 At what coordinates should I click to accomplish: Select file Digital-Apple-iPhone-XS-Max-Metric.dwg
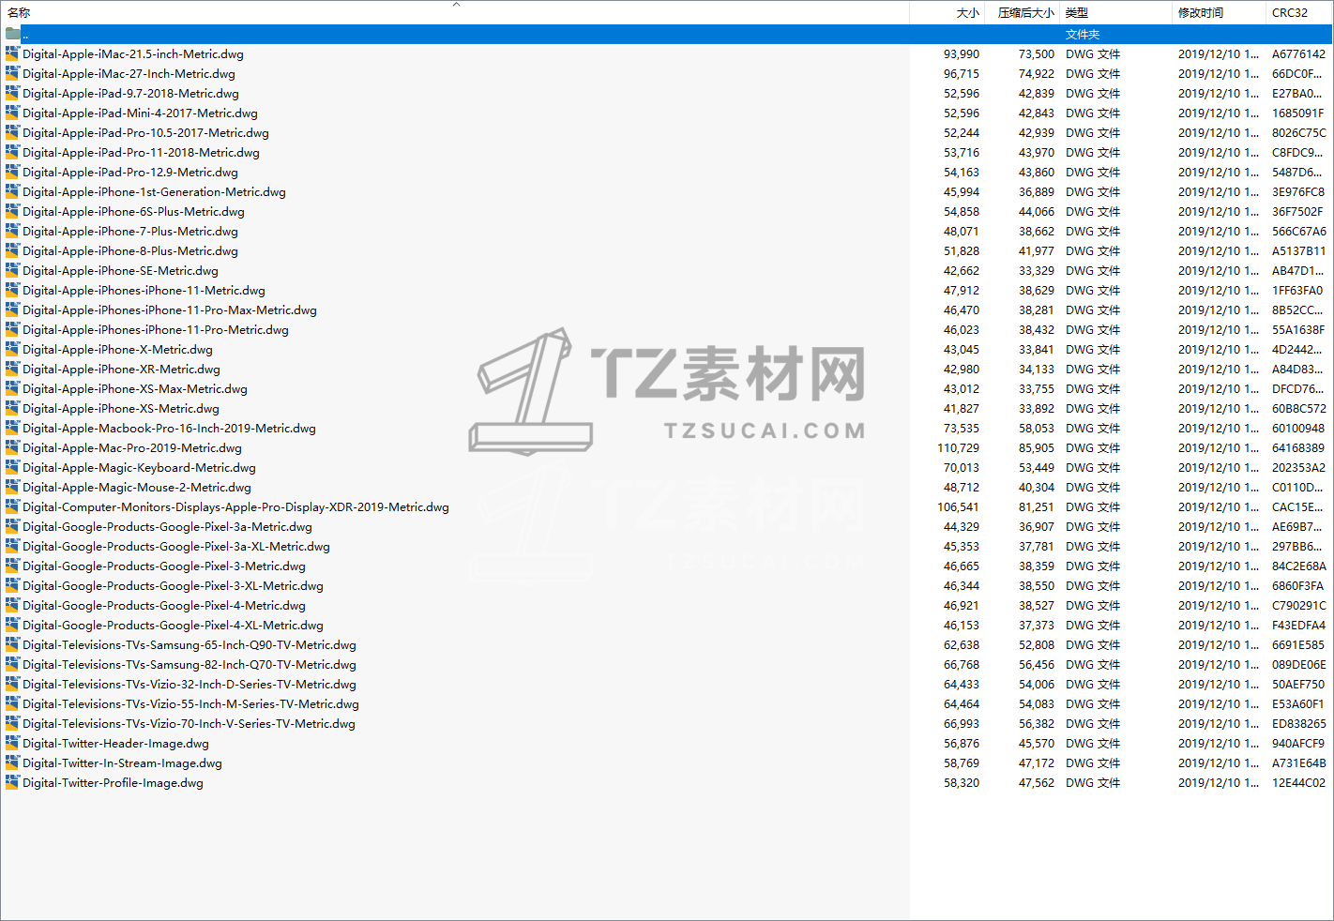[x=135, y=389]
